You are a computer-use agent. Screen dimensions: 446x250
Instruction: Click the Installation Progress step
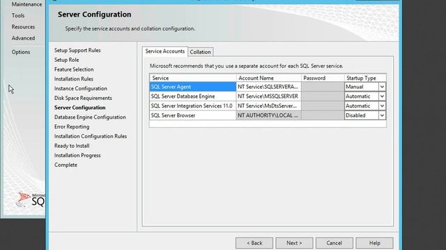[x=77, y=156]
